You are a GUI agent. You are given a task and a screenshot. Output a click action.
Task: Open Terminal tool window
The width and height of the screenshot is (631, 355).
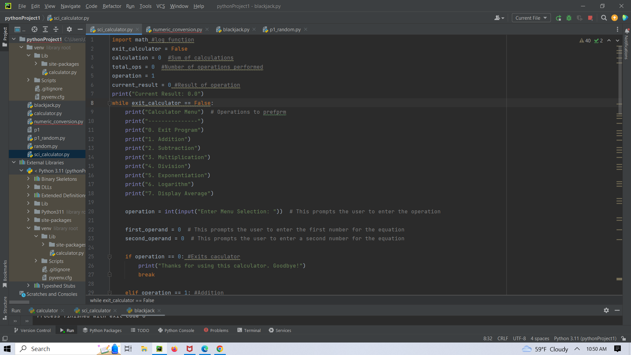tap(249, 330)
